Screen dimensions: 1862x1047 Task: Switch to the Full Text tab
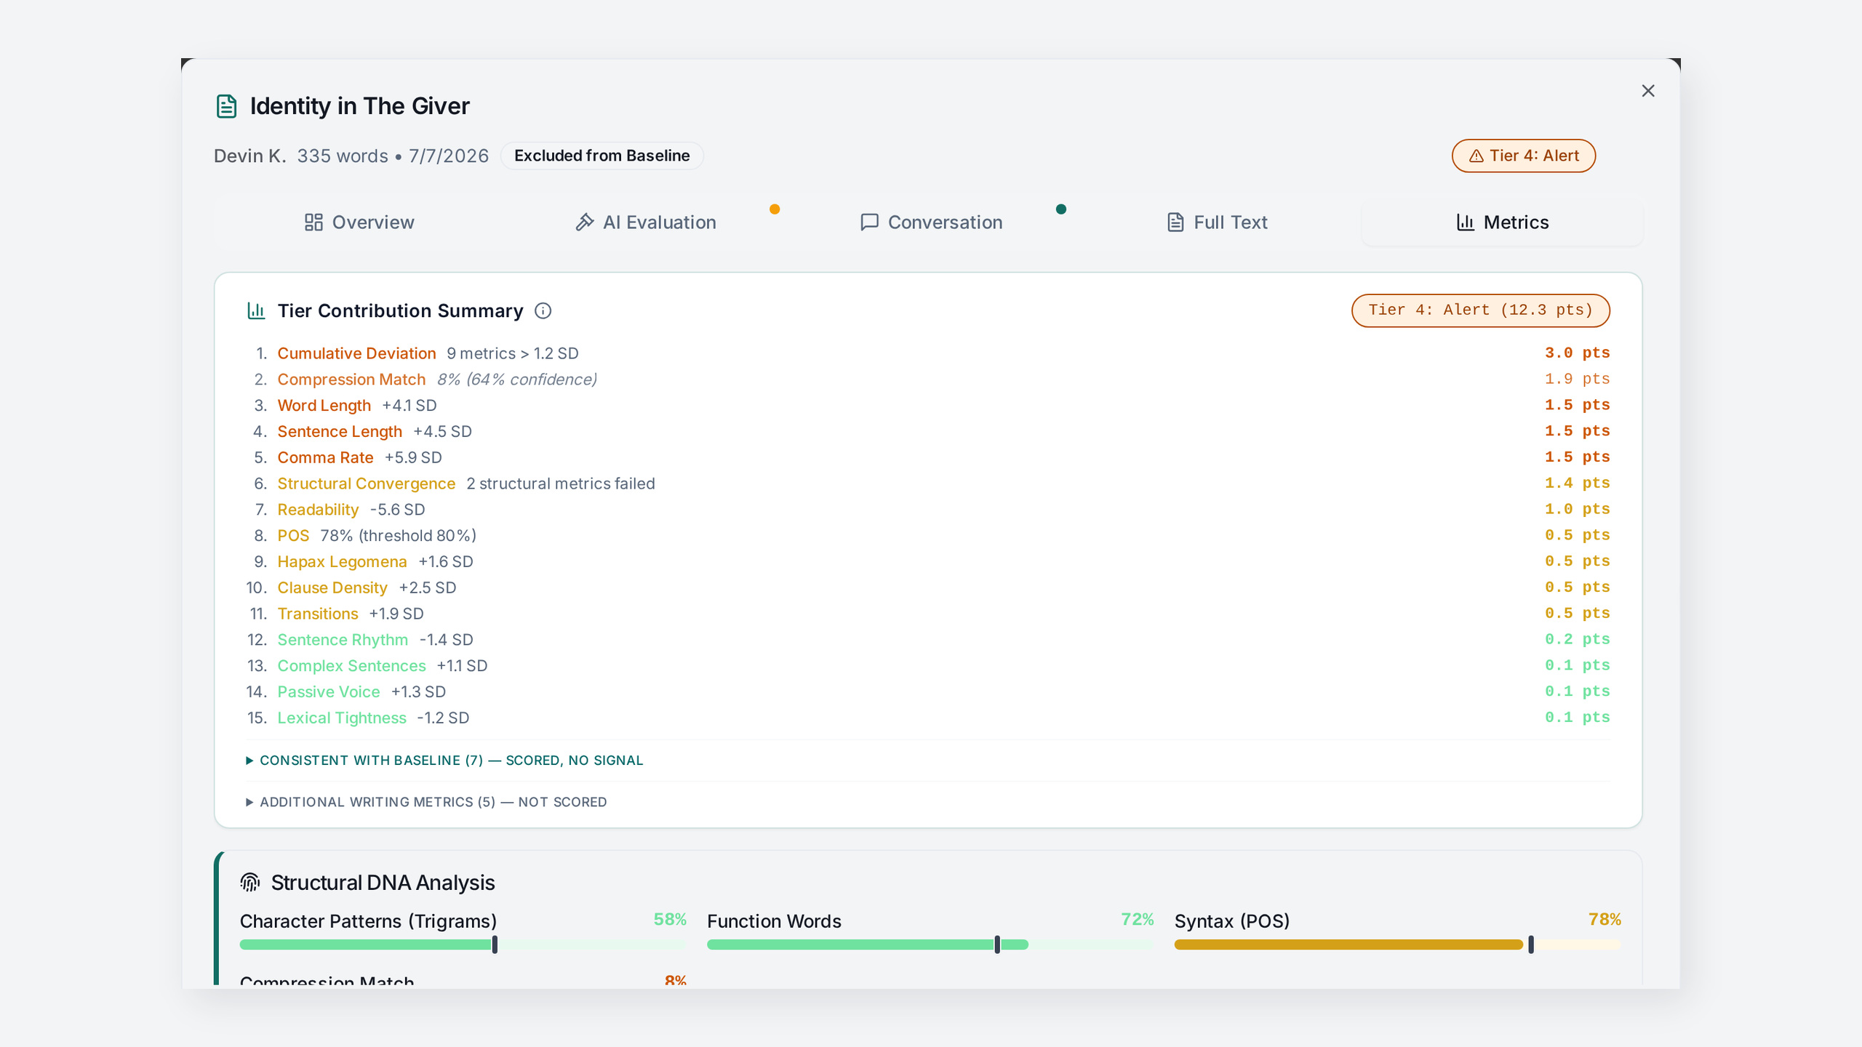[x=1217, y=222]
